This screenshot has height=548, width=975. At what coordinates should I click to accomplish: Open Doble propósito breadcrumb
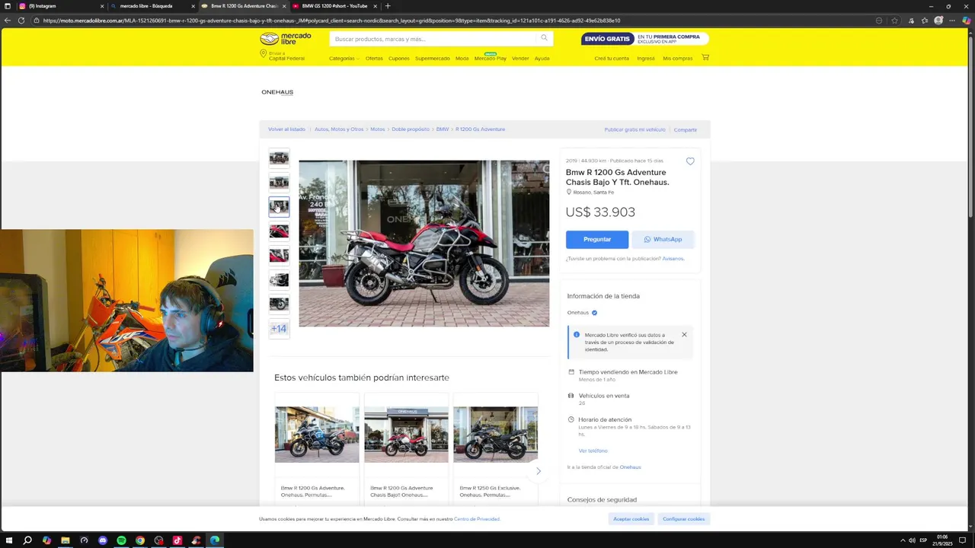[x=411, y=129]
